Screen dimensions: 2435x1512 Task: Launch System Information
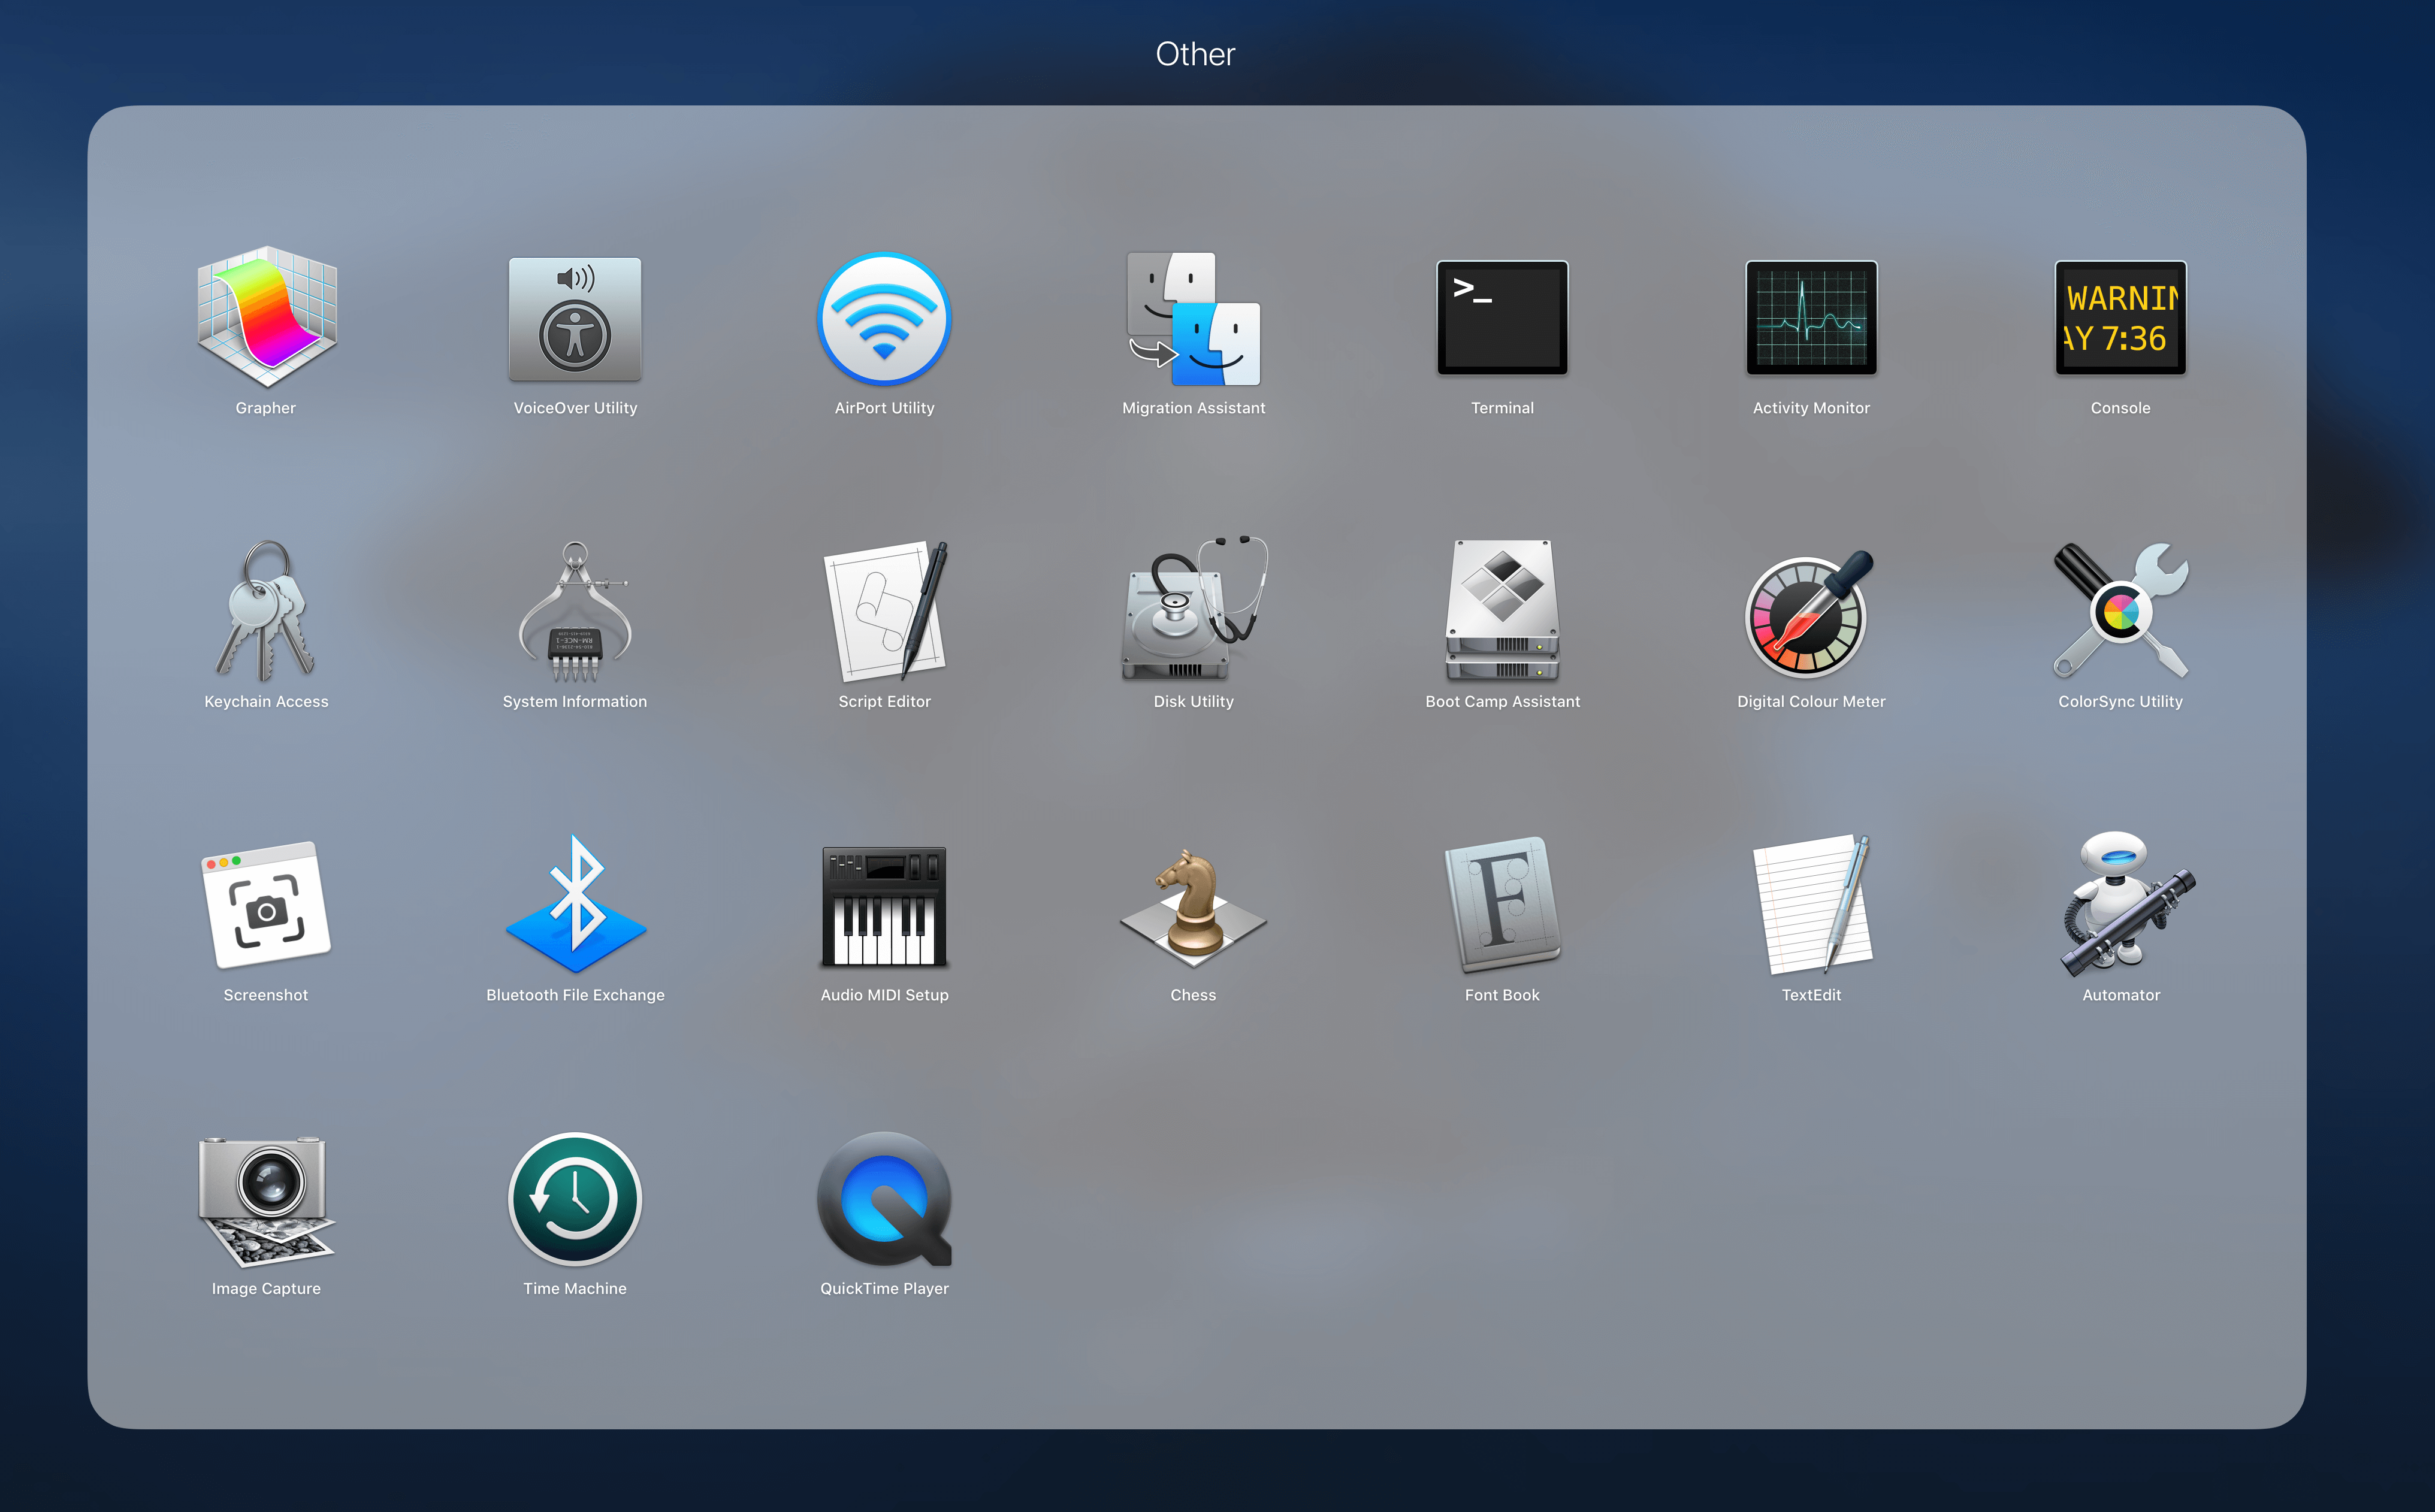(x=575, y=611)
